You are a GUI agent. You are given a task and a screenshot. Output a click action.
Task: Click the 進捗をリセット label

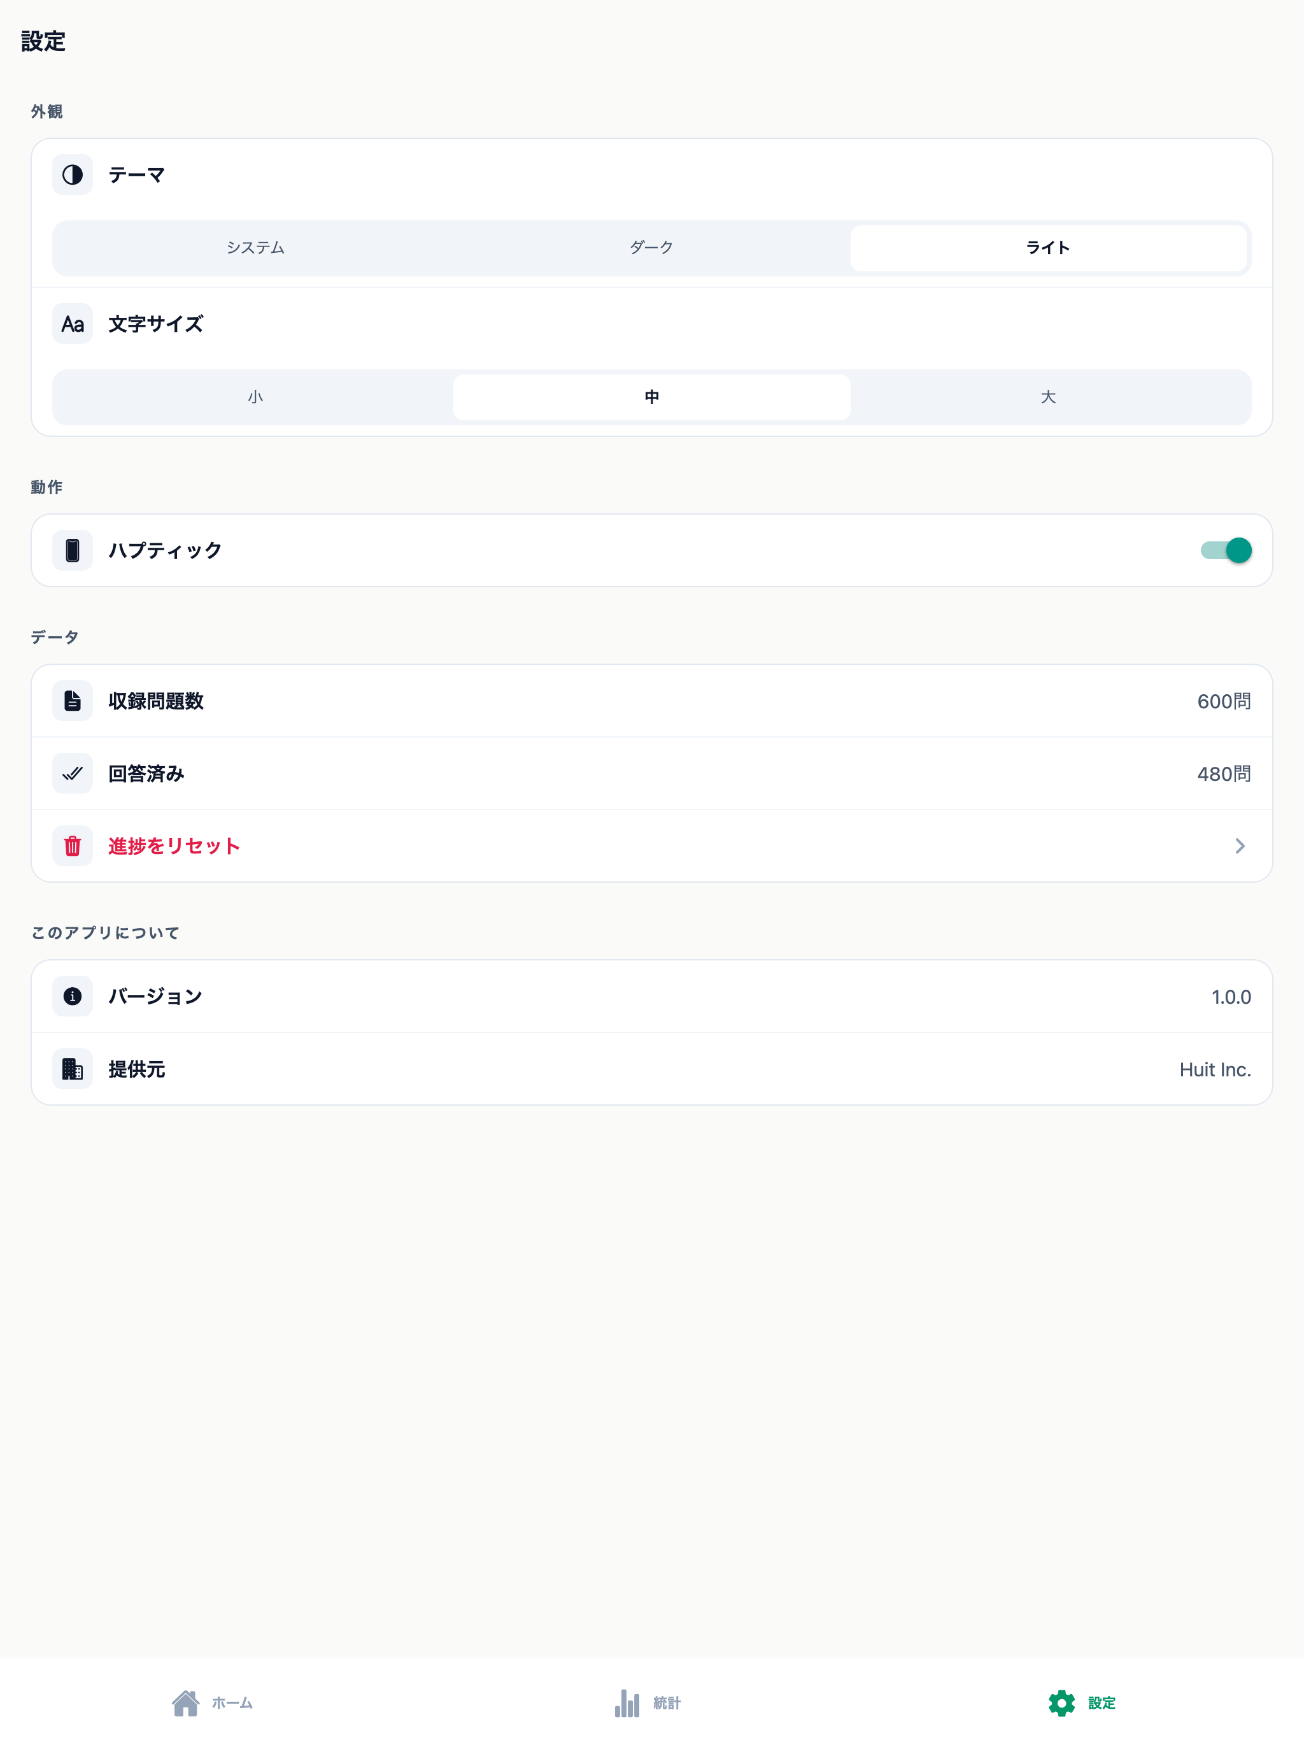(174, 846)
